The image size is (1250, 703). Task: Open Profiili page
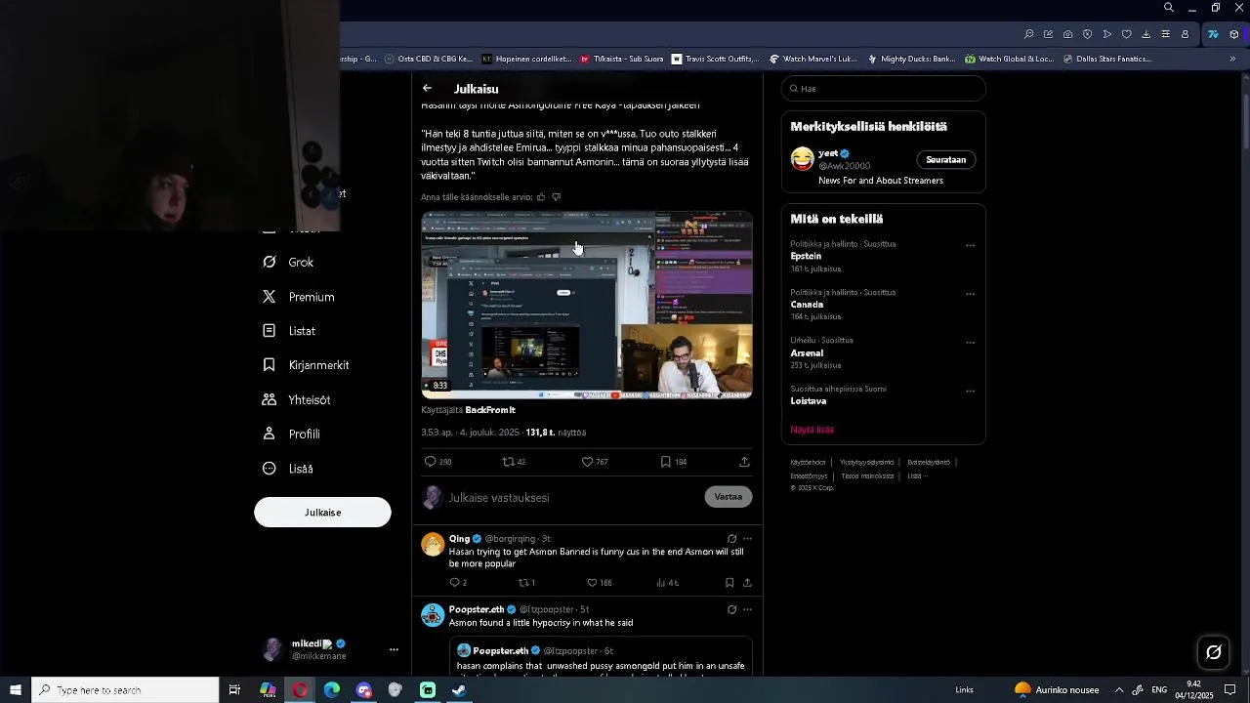(x=291, y=434)
